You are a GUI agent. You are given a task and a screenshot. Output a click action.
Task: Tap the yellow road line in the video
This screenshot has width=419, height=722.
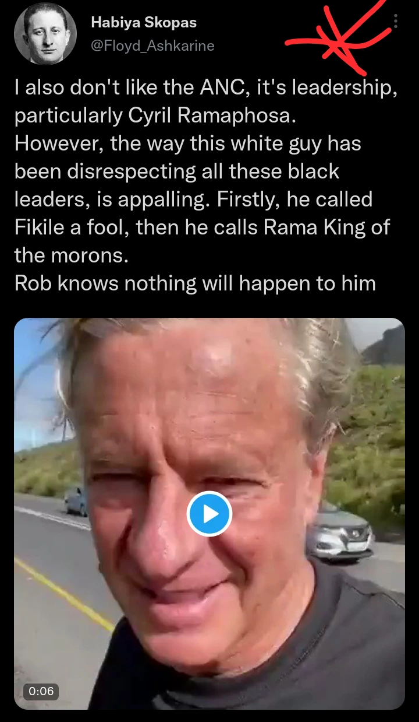pyautogui.click(x=64, y=592)
